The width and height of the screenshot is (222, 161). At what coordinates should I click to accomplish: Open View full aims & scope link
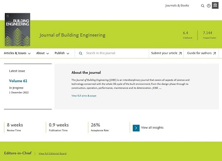(x=84, y=96)
